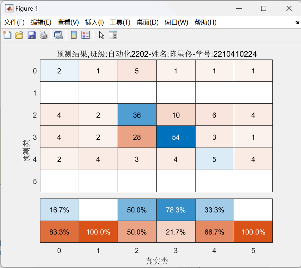Toggle the Edit Plot arrow tool
This screenshot has width=301, height=268.
point(102,35)
